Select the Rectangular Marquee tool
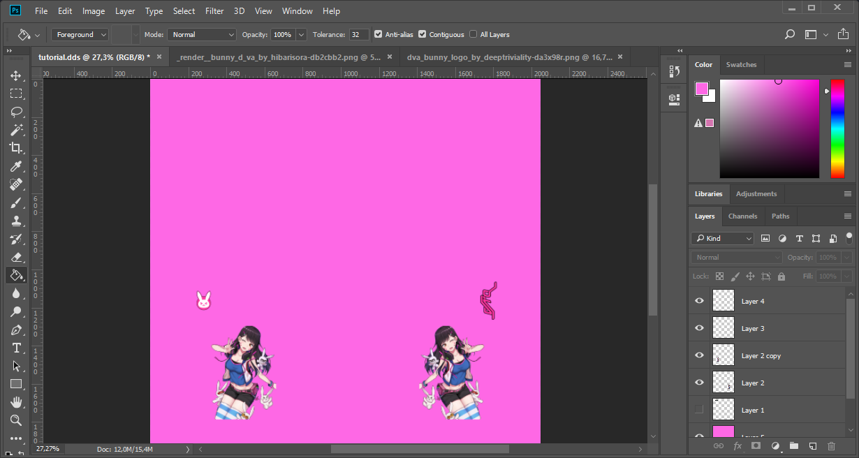 16,94
